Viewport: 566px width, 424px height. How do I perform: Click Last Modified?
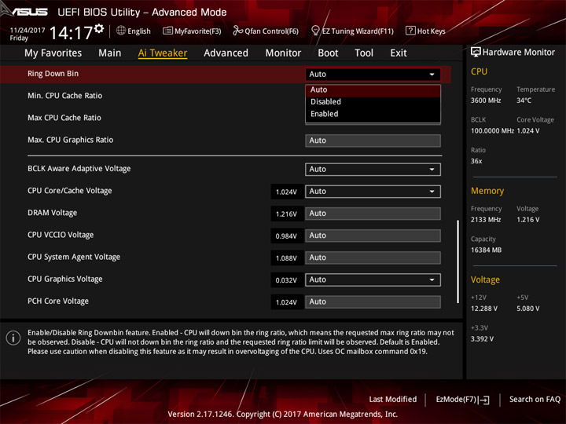[x=393, y=400]
